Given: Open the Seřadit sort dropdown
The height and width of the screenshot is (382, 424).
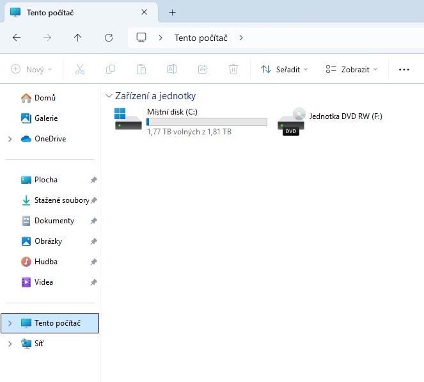Looking at the screenshot, I should tap(285, 69).
